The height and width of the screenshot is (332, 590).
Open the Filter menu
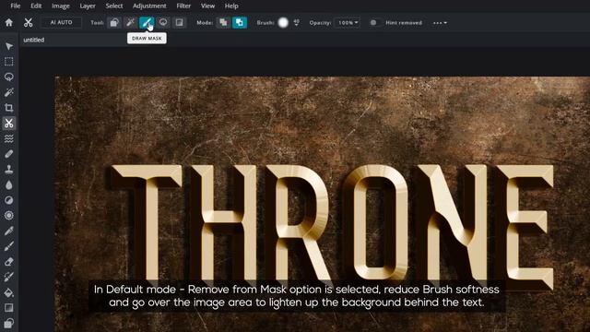click(183, 6)
